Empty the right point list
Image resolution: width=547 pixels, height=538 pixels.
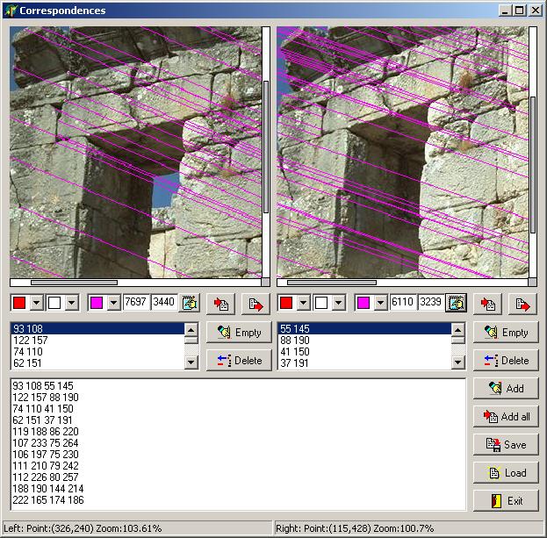pyautogui.click(x=506, y=333)
